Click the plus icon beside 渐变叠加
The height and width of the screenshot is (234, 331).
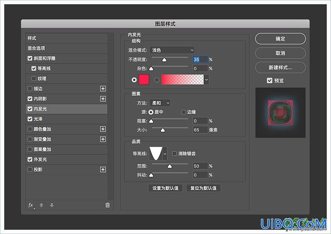click(103, 139)
